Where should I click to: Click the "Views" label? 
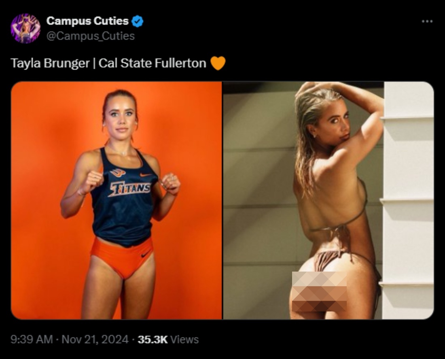[x=184, y=339]
